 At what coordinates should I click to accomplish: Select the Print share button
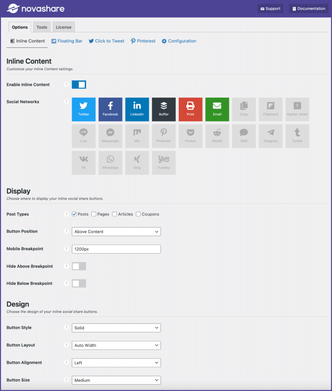point(190,110)
